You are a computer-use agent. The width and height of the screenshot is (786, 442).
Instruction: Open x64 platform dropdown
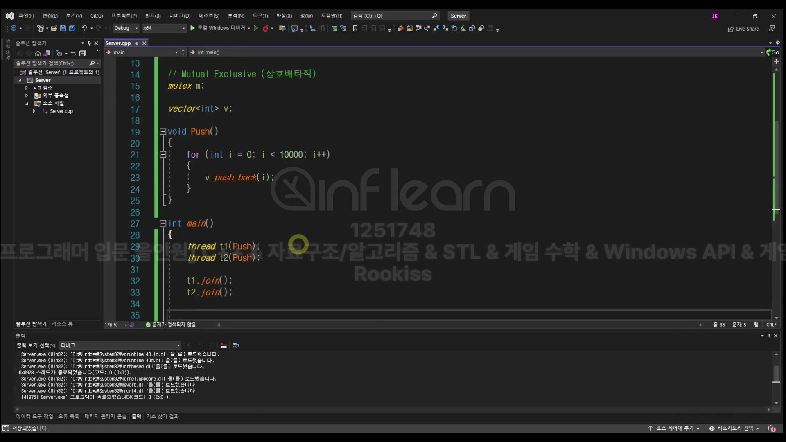[x=164, y=28]
